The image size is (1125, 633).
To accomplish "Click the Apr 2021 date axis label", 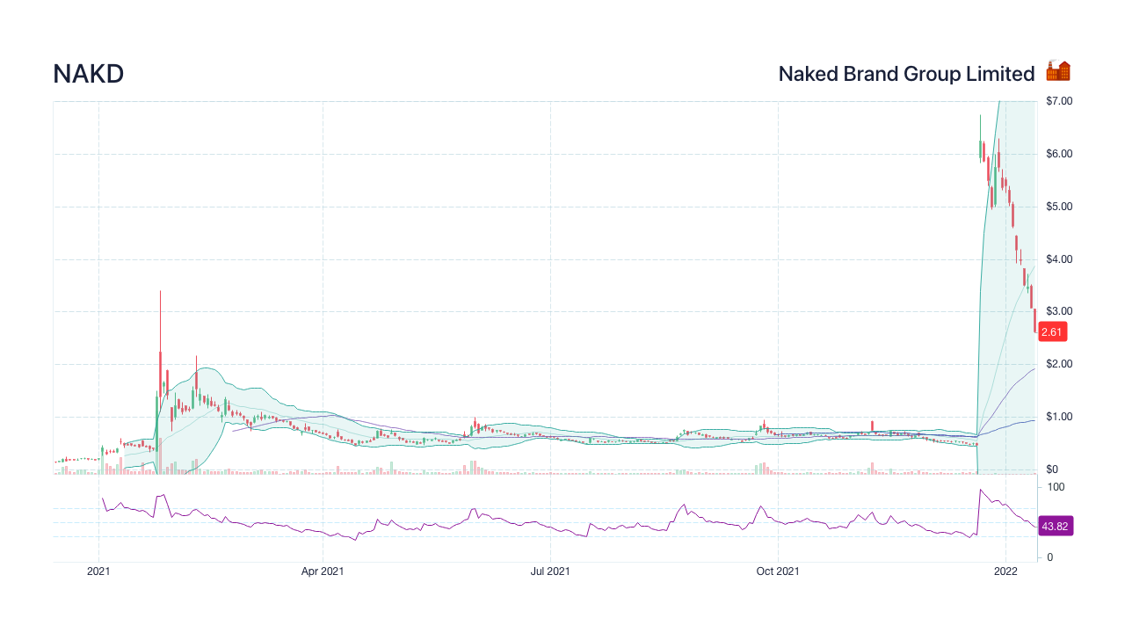I will pos(323,572).
